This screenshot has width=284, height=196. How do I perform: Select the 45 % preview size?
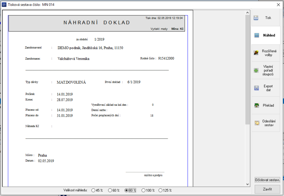pyautogui.click(x=97, y=190)
